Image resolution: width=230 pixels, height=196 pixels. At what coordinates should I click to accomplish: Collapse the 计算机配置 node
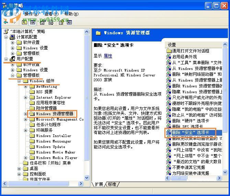tap(6, 37)
